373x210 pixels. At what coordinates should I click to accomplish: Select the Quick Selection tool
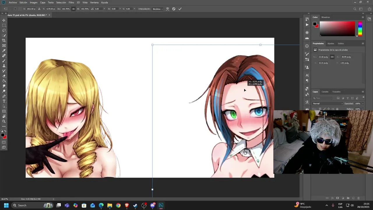click(4, 36)
